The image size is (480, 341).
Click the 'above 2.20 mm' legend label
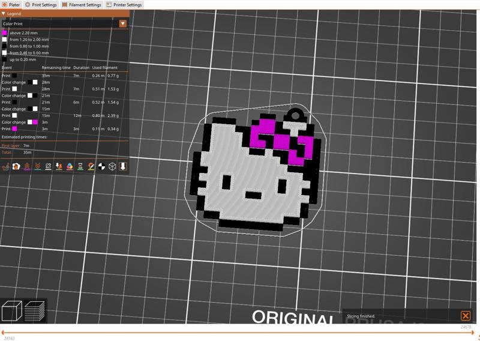click(23, 33)
